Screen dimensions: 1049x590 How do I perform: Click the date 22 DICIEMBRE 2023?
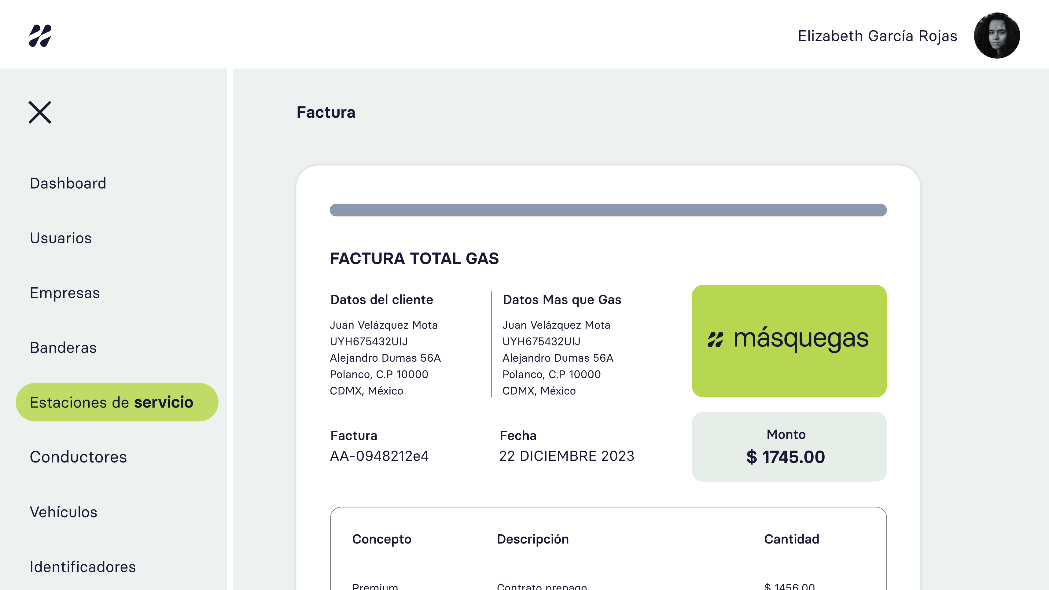pyautogui.click(x=566, y=456)
